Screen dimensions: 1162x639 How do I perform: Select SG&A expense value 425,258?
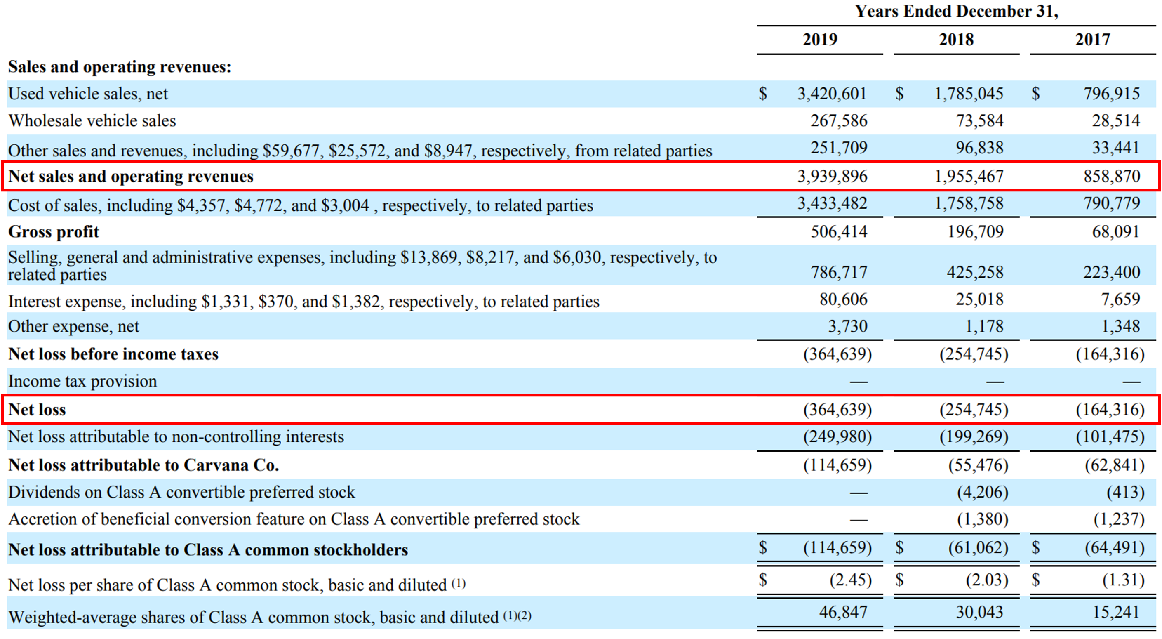(x=975, y=273)
